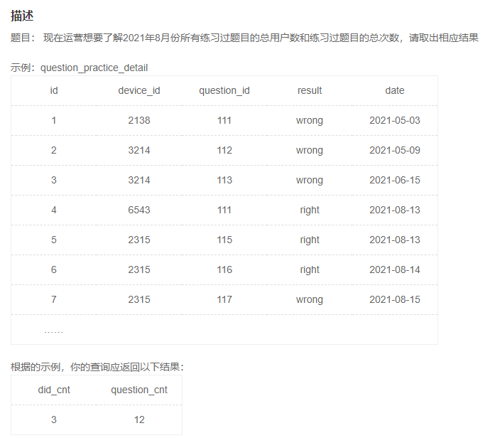Click device_id cell 2138

tap(139, 120)
